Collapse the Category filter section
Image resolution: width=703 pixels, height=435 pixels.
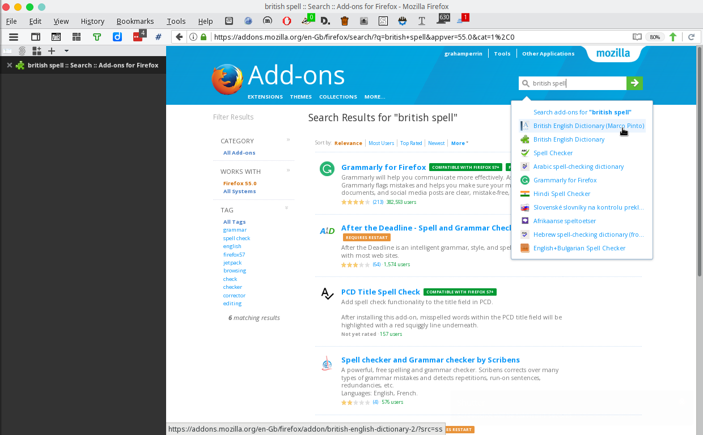(x=288, y=139)
